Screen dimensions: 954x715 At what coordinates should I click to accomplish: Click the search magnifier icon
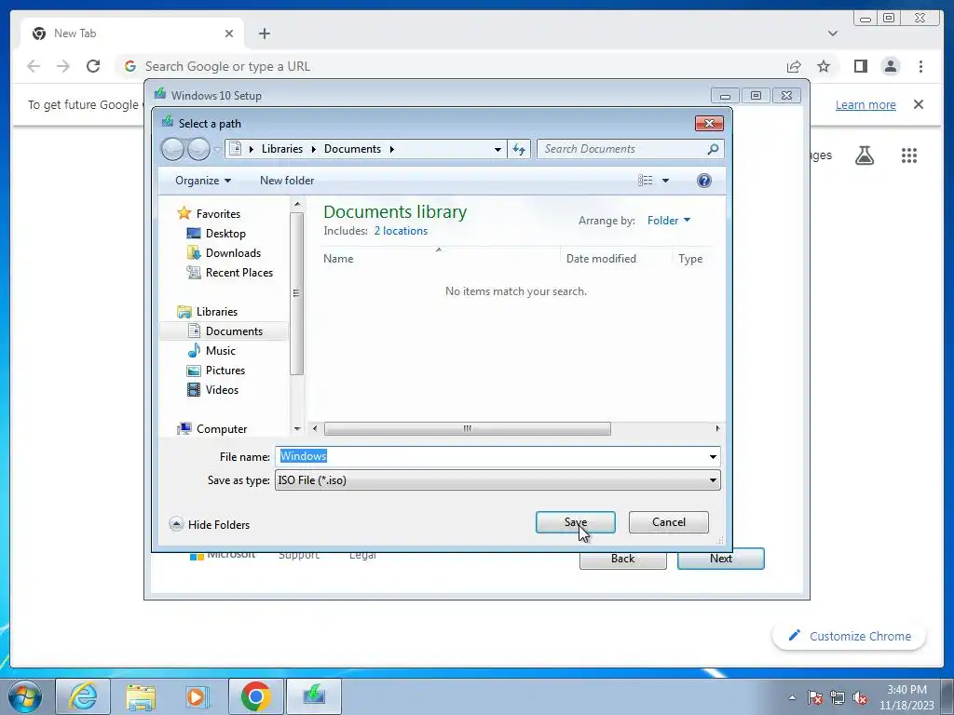click(713, 149)
